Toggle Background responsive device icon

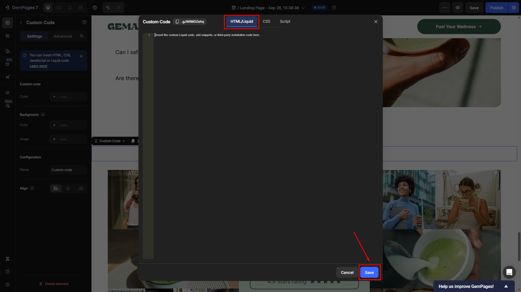point(43,114)
